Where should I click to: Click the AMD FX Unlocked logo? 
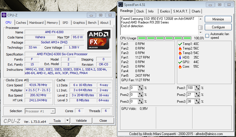click(x=99, y=40)
